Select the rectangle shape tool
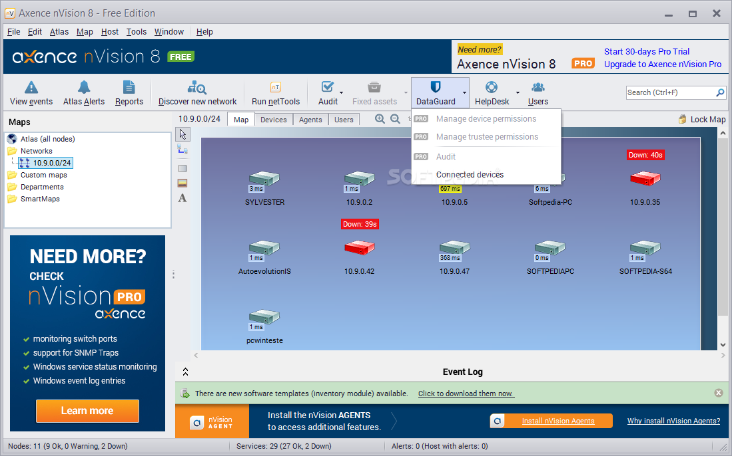 pyautogui.click(x=183, y=168)
